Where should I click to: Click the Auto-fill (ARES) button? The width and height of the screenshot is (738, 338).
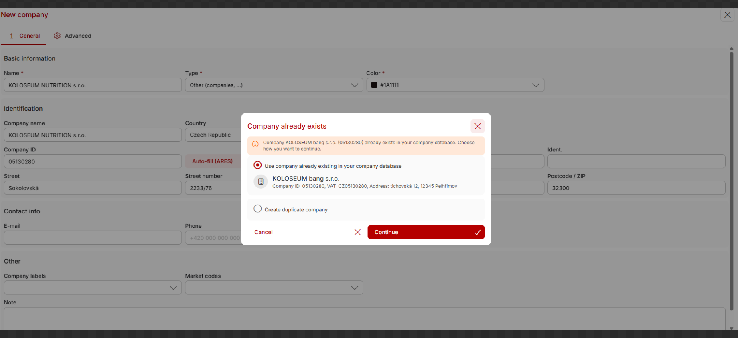point(212,161)
